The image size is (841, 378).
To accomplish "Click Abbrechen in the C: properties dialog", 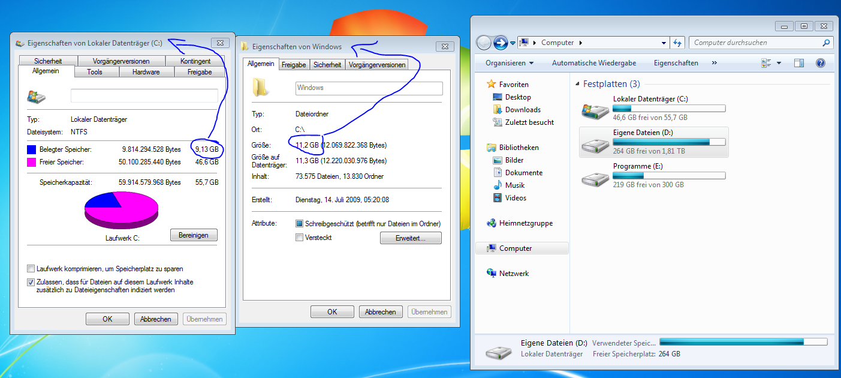I will [156, 319].
